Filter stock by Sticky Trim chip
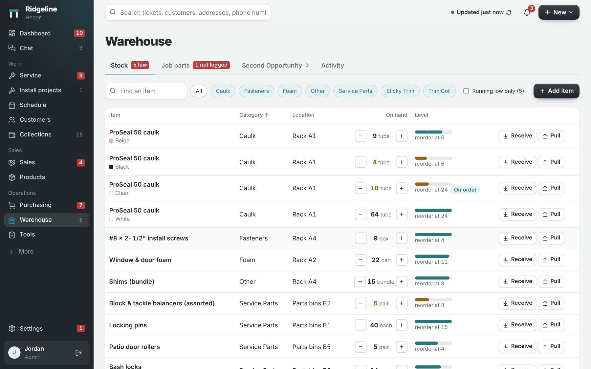This screenshot has width=591, height=369. (400, 91)
